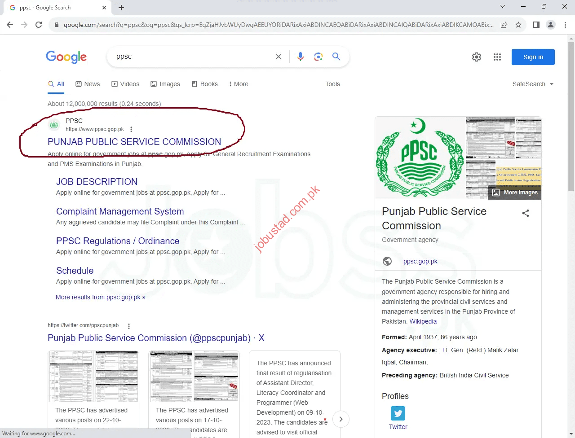Screen dimensions: 575x438
Task: Click the vertical page scrollbar
Action: tap(571, 117)
